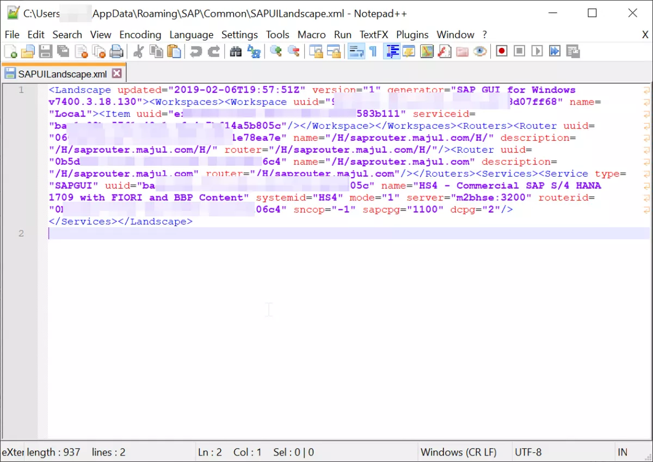The width and height of the screenshot is (653, 462).
Task: Toggle Show All Characters pilcrow icon
Action: click(x=373, y=52)
